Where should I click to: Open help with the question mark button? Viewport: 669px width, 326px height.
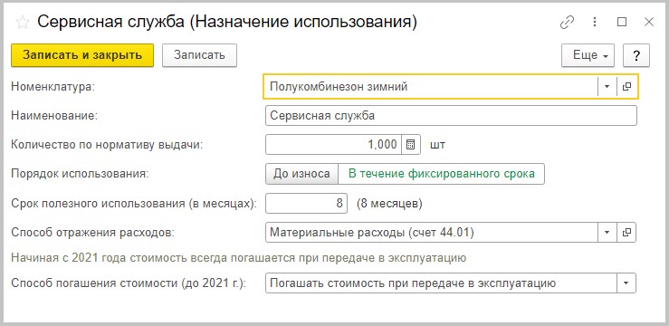click(636, 55)
